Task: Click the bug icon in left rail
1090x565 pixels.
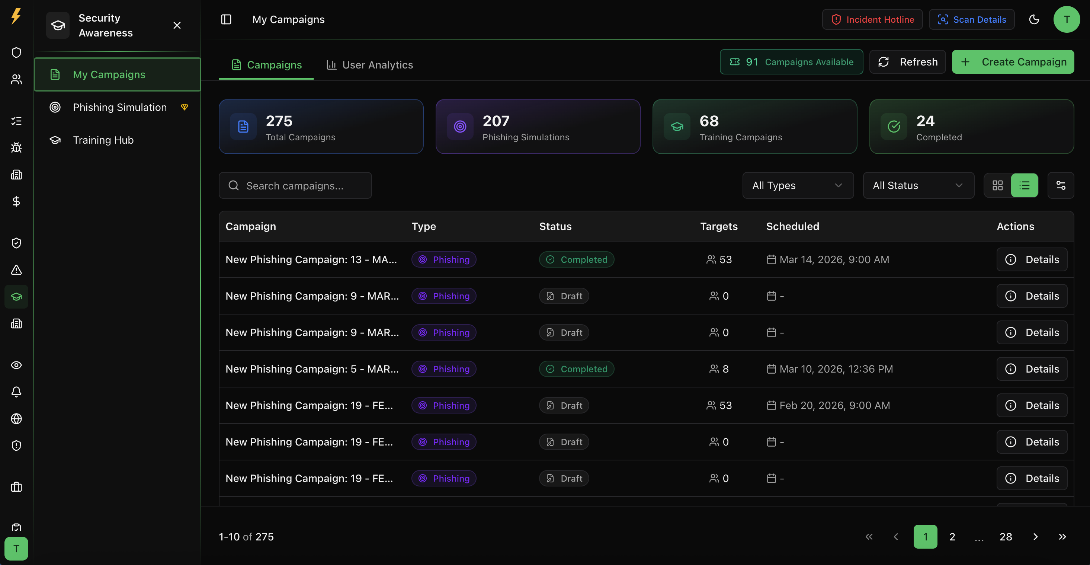Action: click(x=16, y=148)
